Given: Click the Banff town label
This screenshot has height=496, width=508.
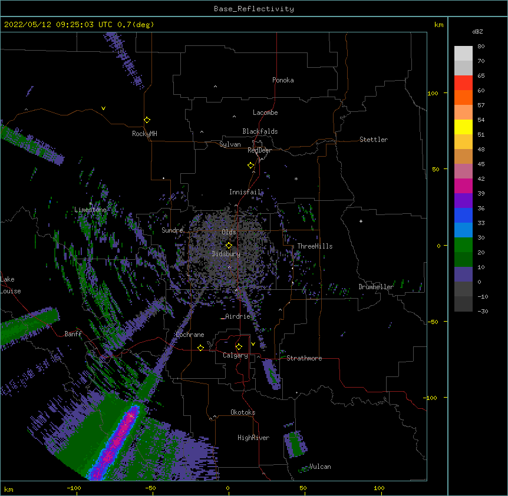Looking at the screenshot, I should pyautogui.click(x=73, y=334).
